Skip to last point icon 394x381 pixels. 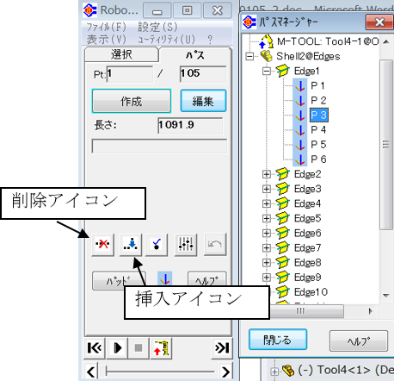tap(222, 348)
